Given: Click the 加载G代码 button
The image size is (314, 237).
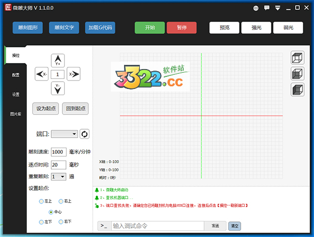Looking at the screenshot, I should [100, 28].
